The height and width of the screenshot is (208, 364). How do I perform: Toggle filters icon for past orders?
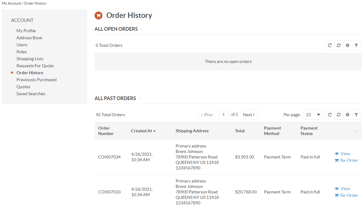click(x=356, y=115)
